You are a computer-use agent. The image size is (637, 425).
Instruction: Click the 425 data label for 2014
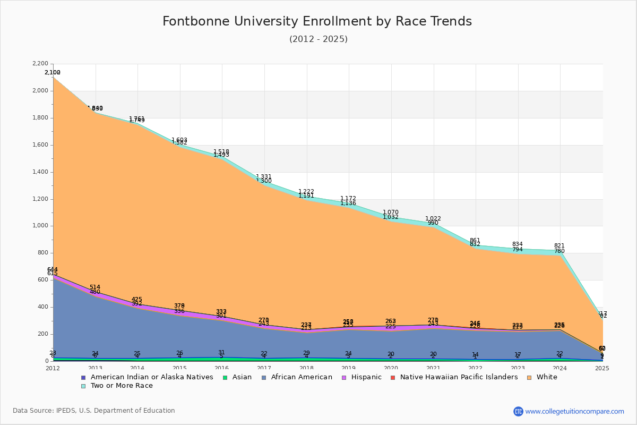pyautogui.click(x=137, y=299)
